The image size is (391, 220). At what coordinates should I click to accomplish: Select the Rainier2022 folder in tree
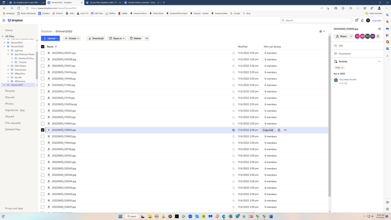click(17, 43)
